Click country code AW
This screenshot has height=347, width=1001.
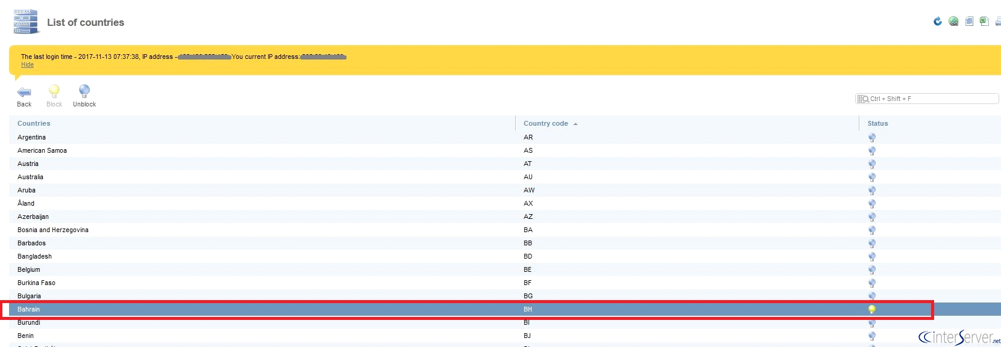coord(529,190)
